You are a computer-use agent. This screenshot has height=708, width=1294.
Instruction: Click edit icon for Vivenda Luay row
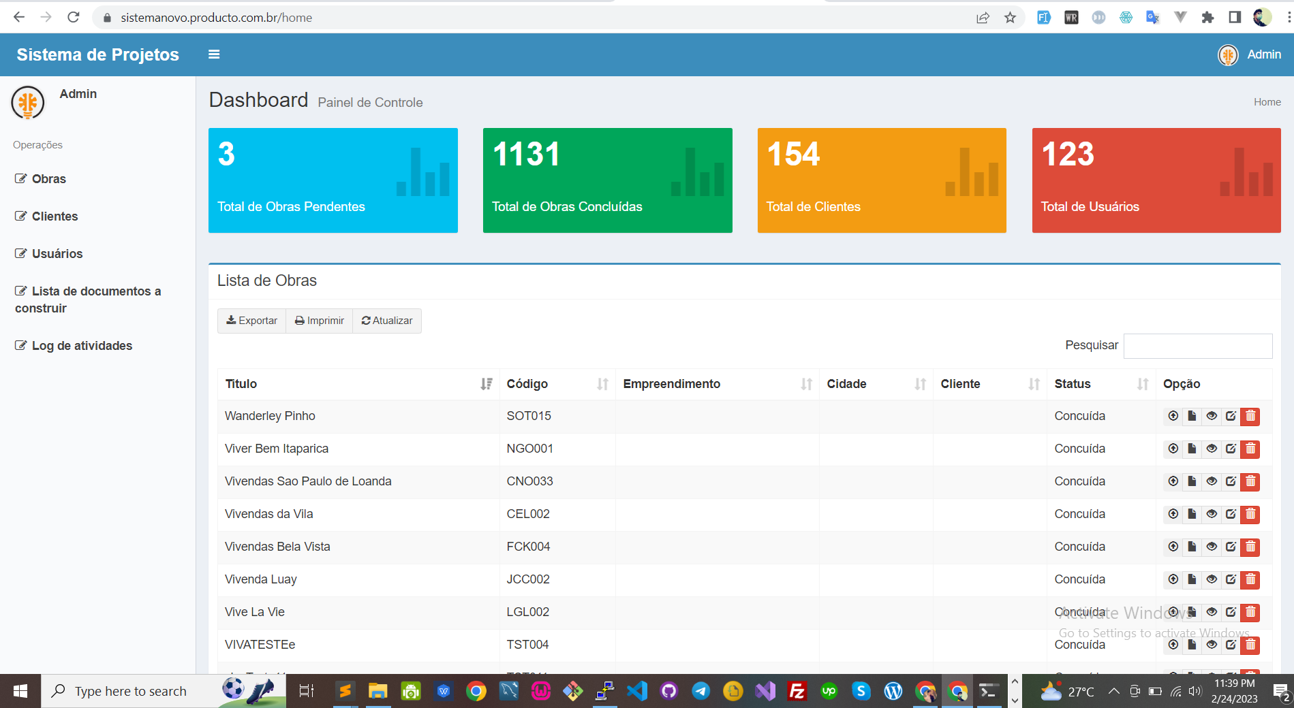[1231, 579]
